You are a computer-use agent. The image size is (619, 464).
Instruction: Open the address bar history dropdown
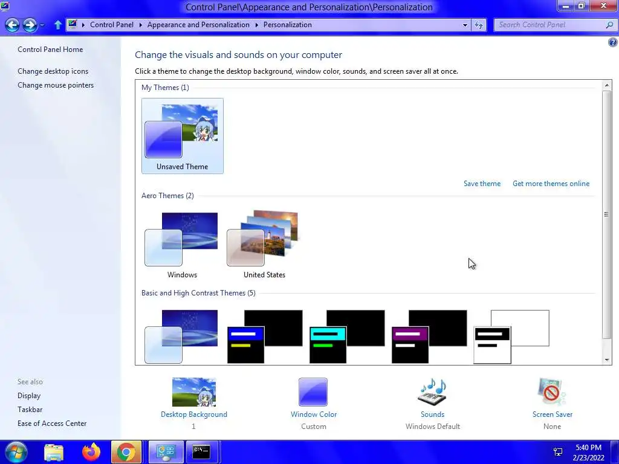465,25
